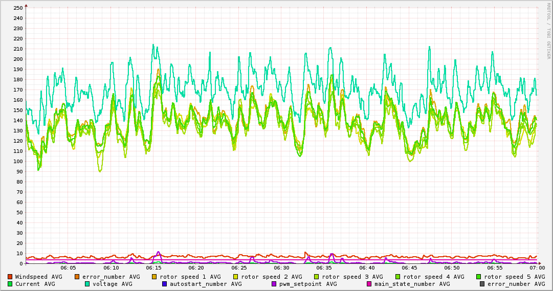553x291 pixels.
Task: Select the "rotor speed 5 AVG" legend label
Action: click(x=515, y=277)
